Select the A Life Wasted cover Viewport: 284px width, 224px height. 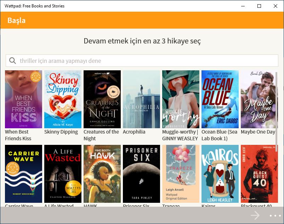(63, 174)
